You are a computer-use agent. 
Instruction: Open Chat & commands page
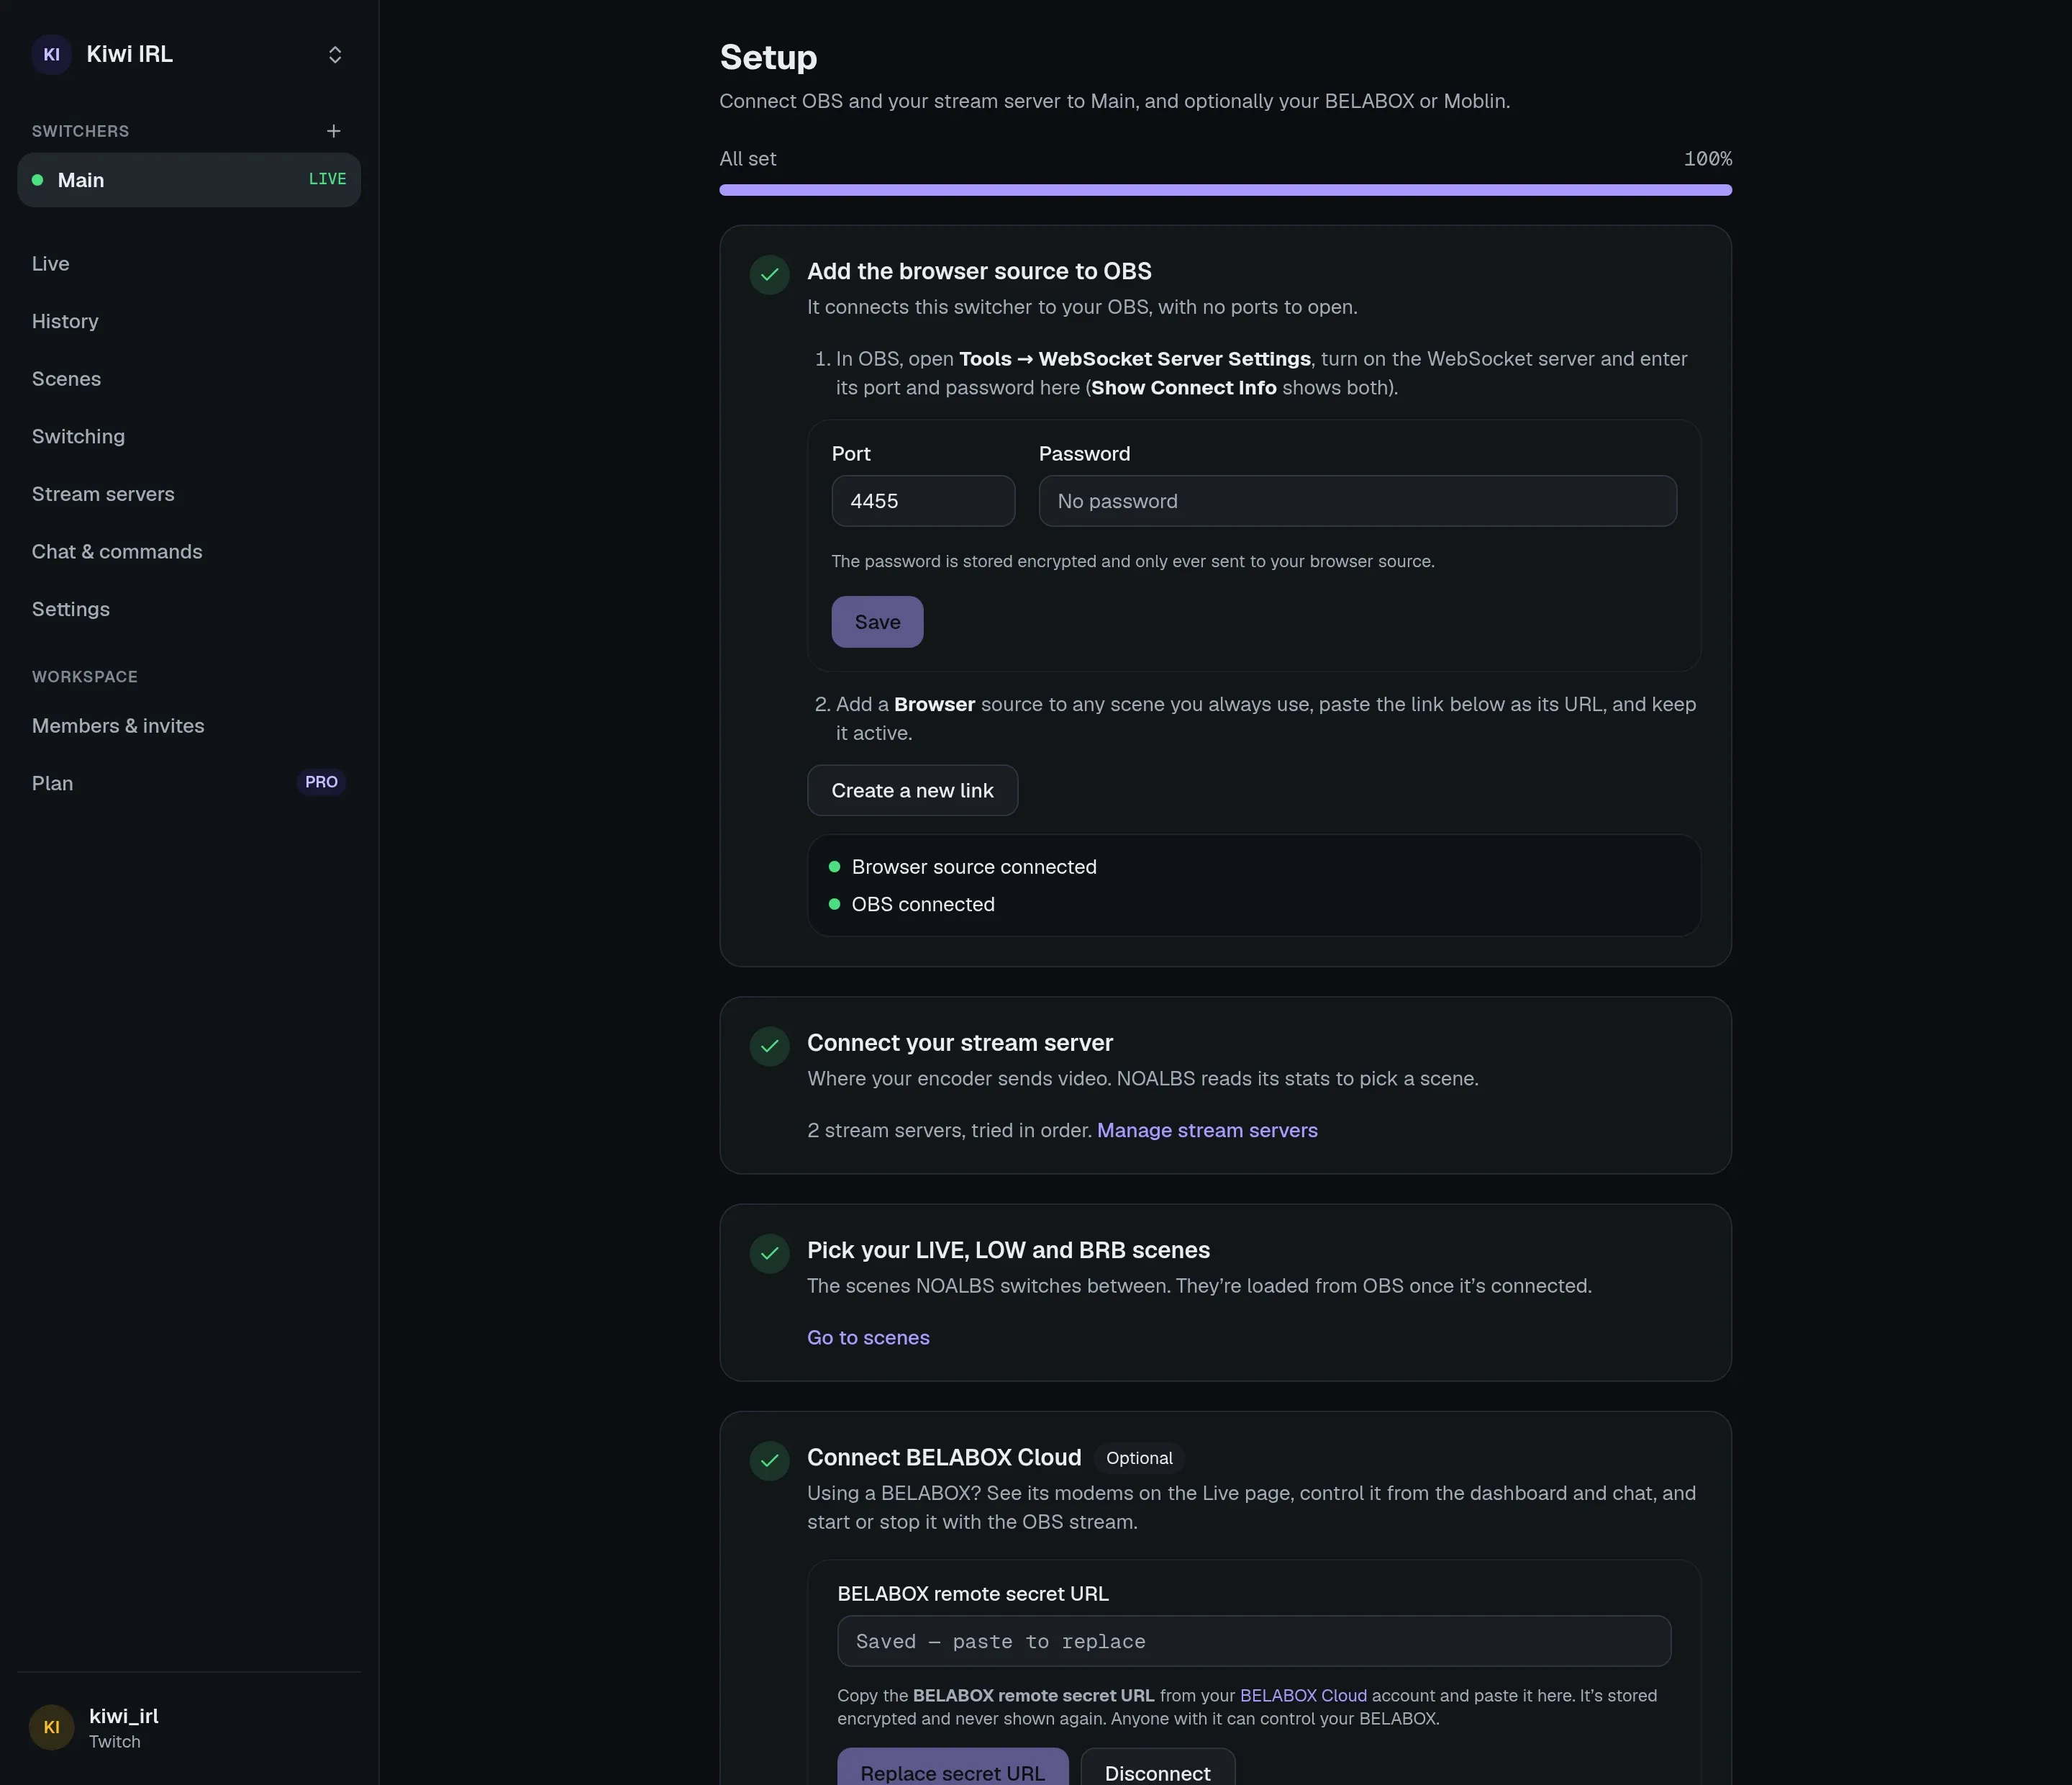coord(117,551)
